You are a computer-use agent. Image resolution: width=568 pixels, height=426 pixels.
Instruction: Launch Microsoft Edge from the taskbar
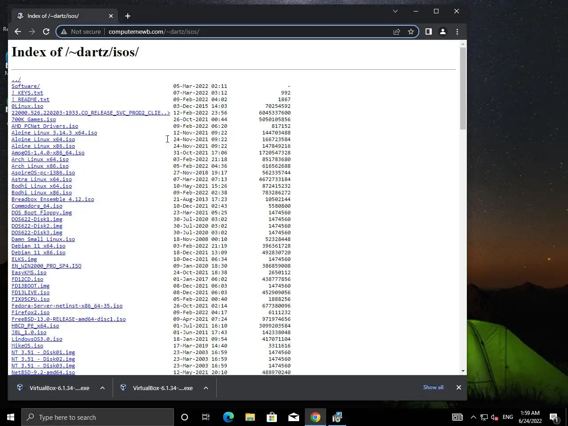coord(228,417)
